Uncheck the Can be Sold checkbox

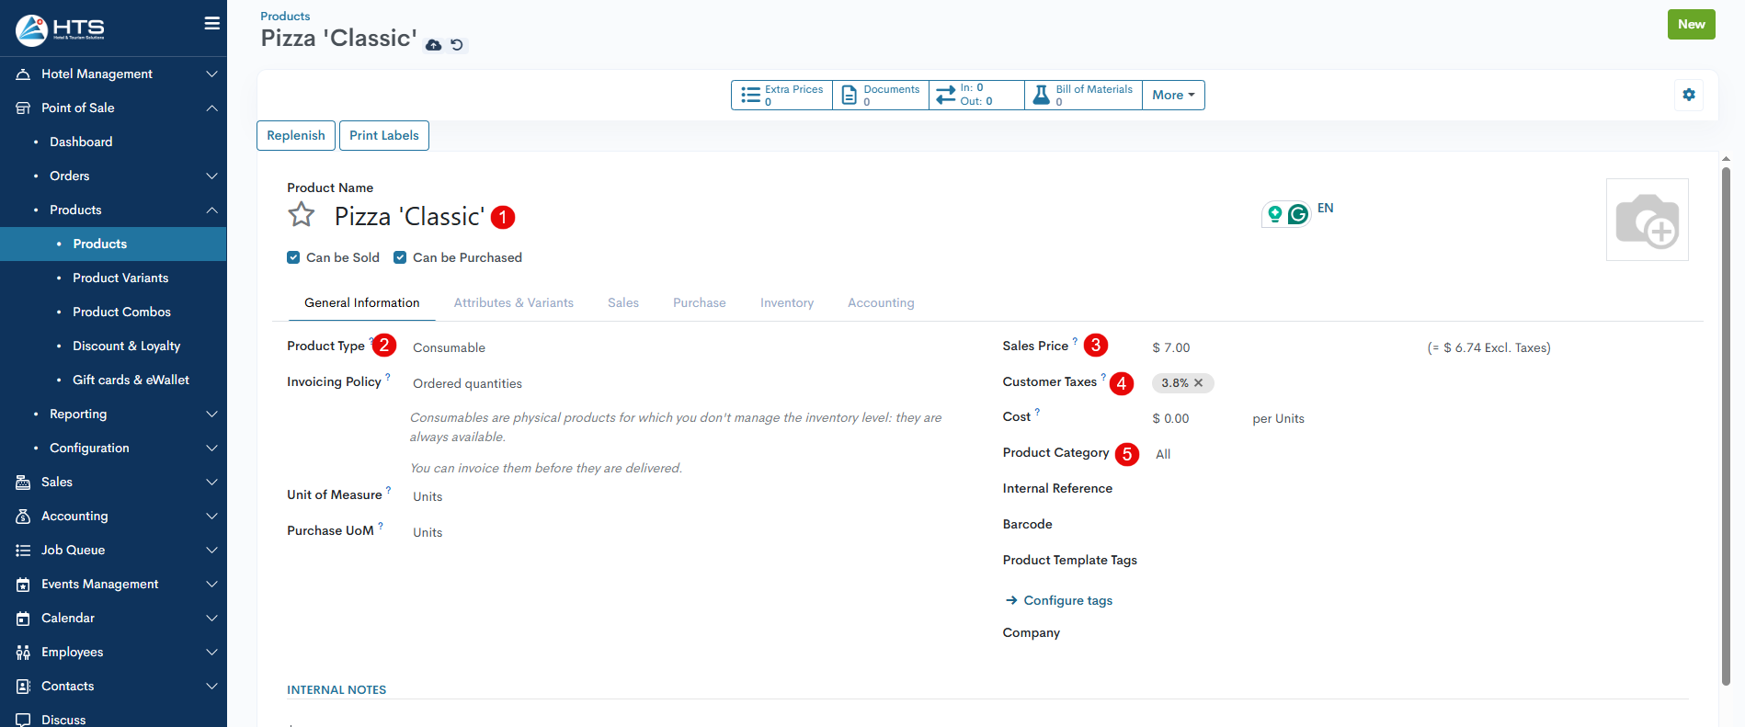point(293,257)
